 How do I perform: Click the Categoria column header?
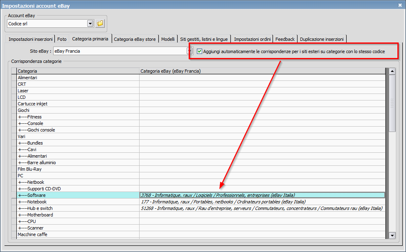click(78, 71)
